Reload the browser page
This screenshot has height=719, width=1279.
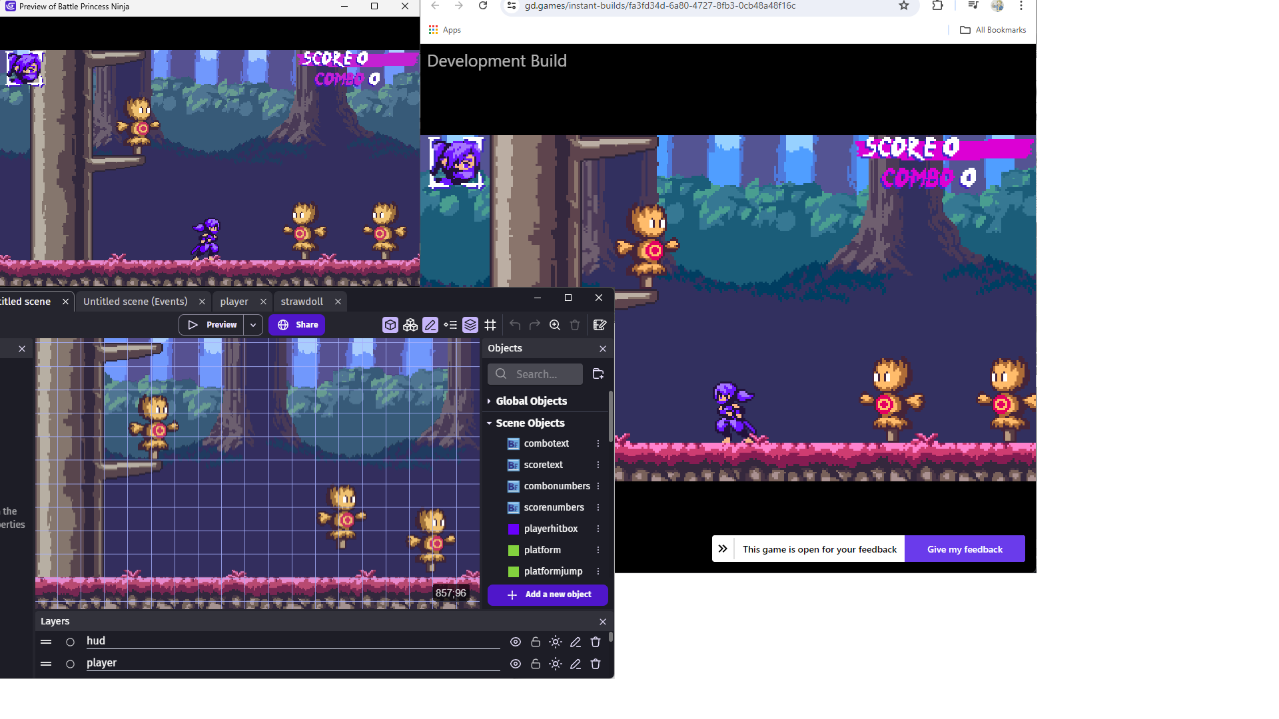483,6
